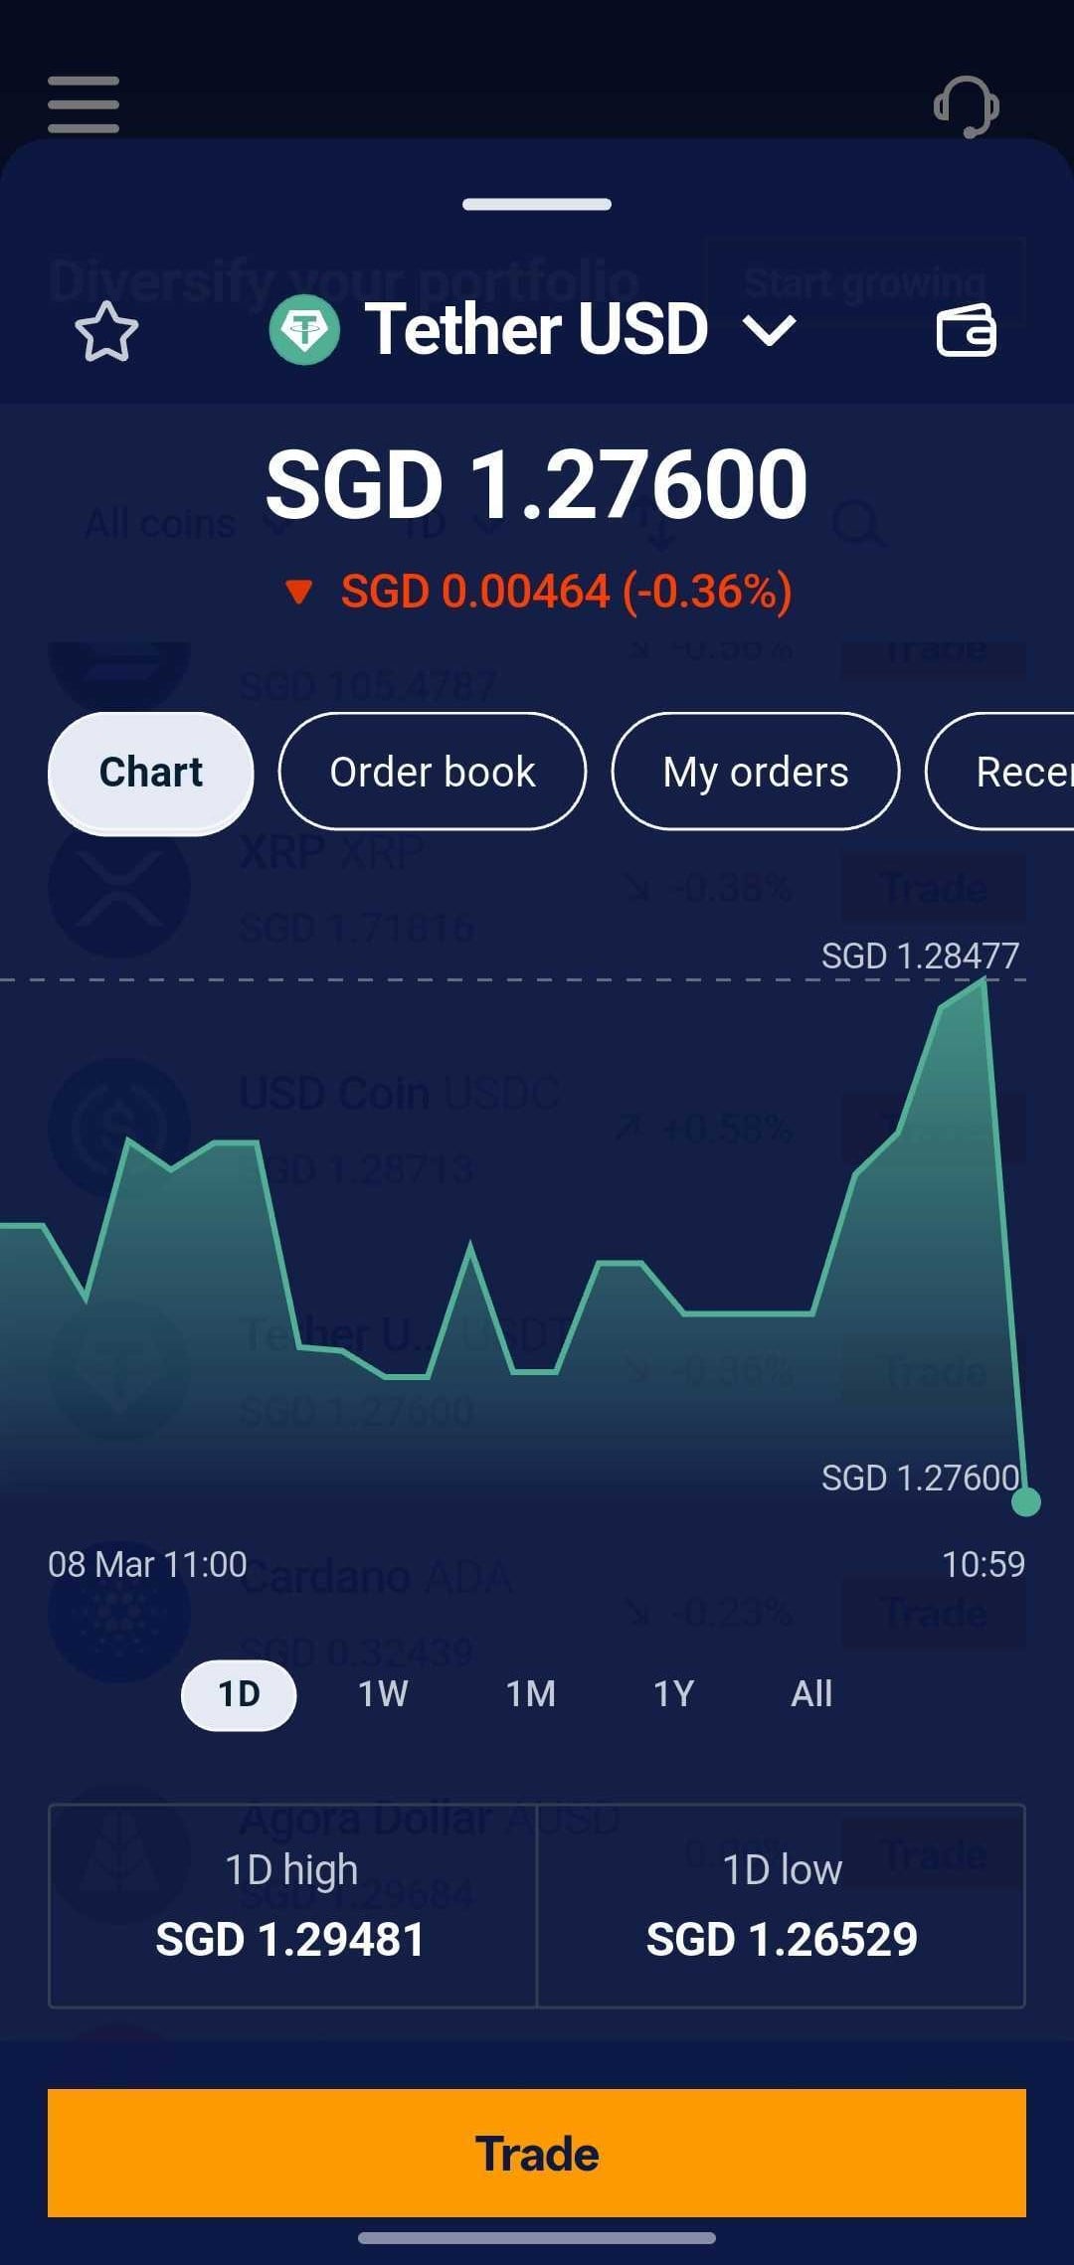
Task: Tap the customer support headset icon
Action: coord(966,105)
